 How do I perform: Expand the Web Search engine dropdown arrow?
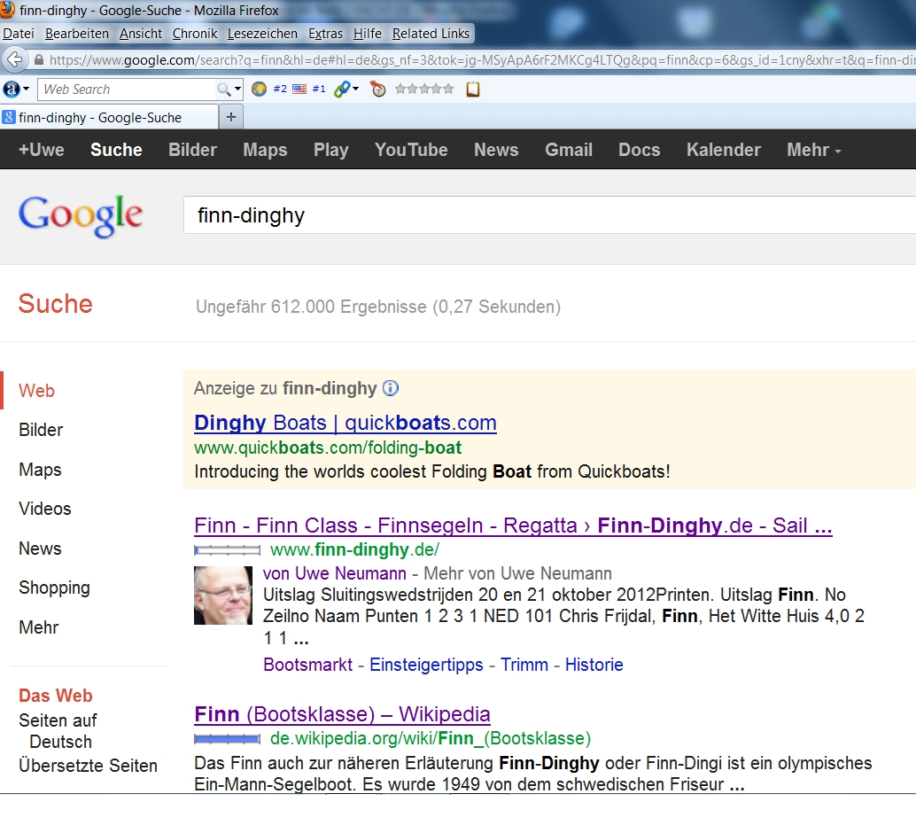237,90
